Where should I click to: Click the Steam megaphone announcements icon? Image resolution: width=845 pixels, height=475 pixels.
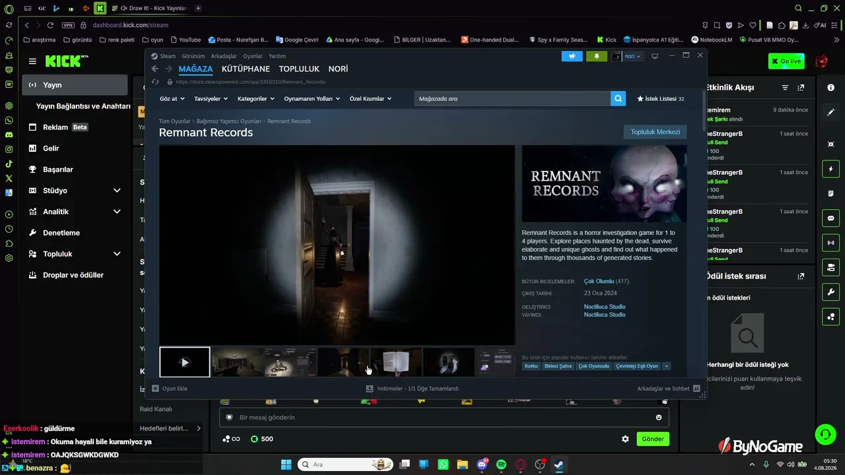click(572, 56)
